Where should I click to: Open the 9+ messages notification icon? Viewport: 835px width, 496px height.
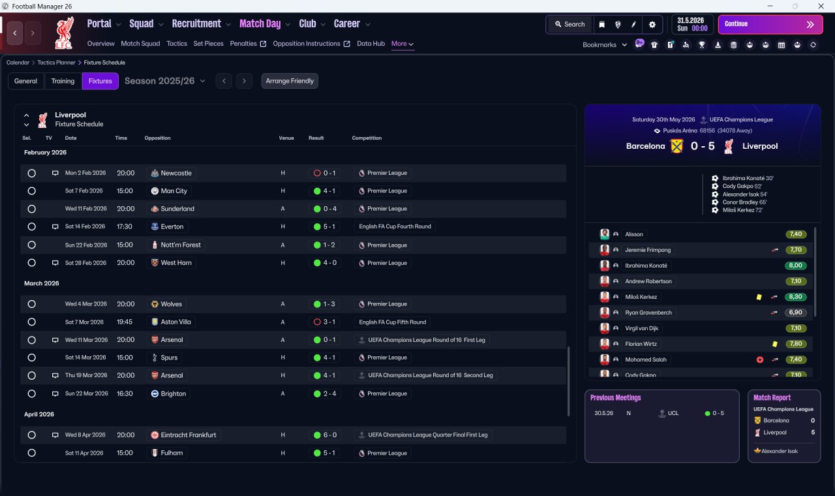639,44
